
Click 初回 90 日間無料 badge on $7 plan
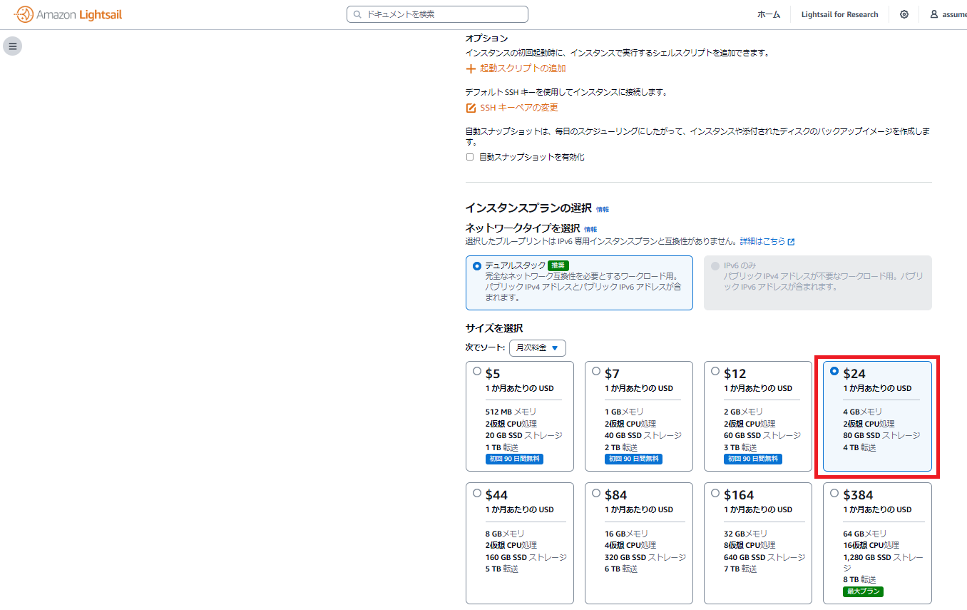click(633, 459)
